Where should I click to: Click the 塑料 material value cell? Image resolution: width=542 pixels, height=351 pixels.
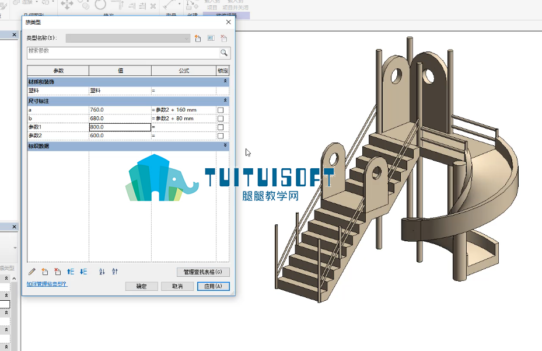(120, 91)
